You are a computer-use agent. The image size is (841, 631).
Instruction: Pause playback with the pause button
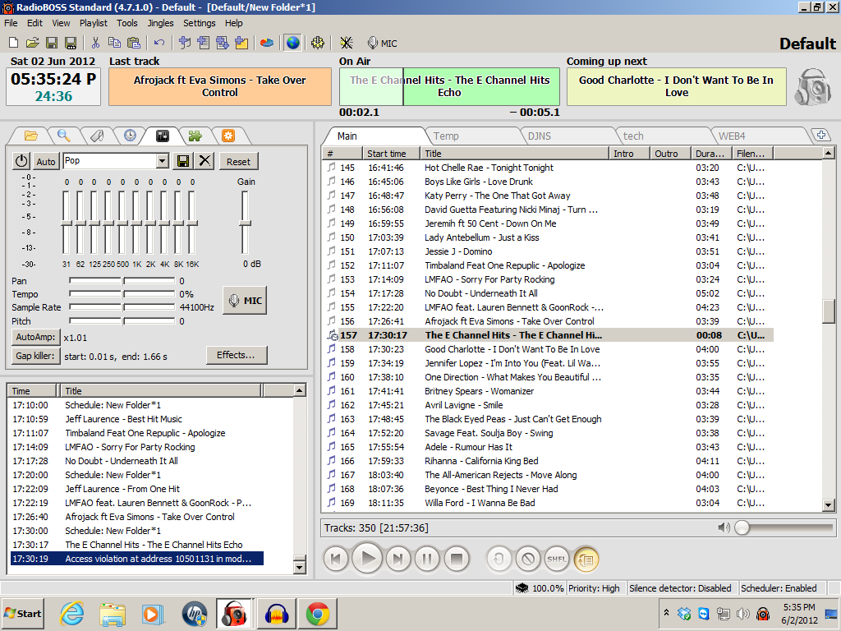(427, 559)
